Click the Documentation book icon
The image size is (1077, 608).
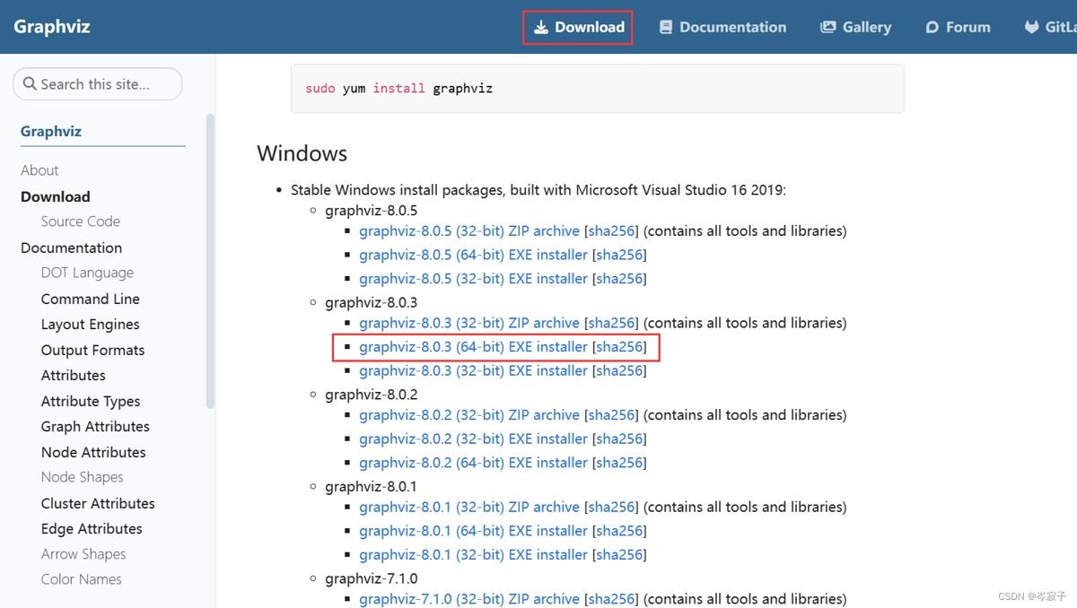point(666,28)
